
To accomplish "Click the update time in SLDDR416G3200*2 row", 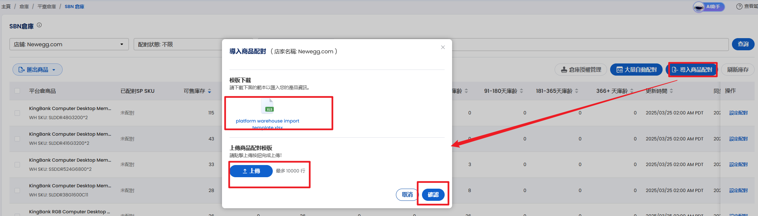I will click(x=674, y=139).
